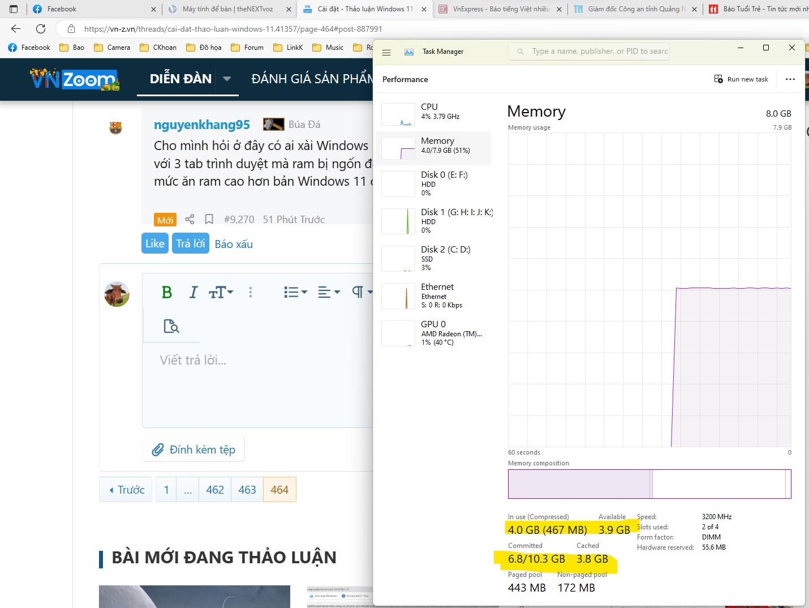Open the paragraph format dropdown
This screenshot has height=608, width=809.
[362, 292]
